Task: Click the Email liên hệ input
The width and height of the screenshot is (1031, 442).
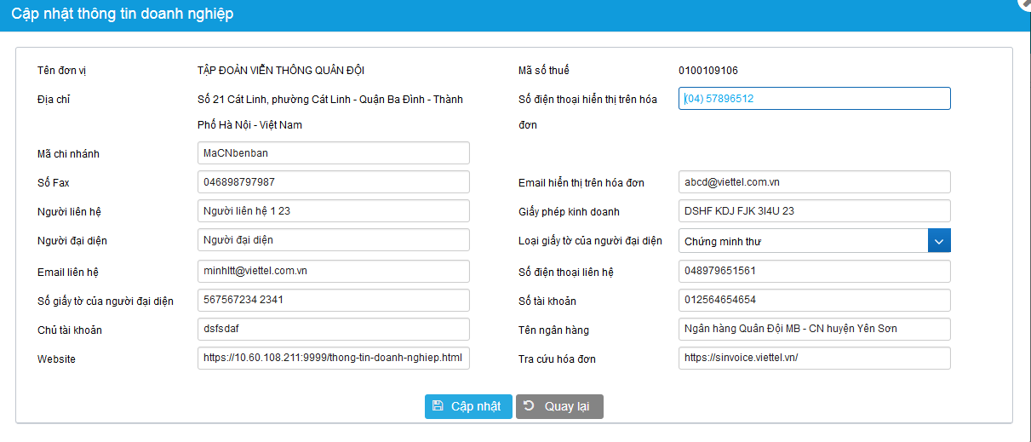Action: click(x=333, y=271)
